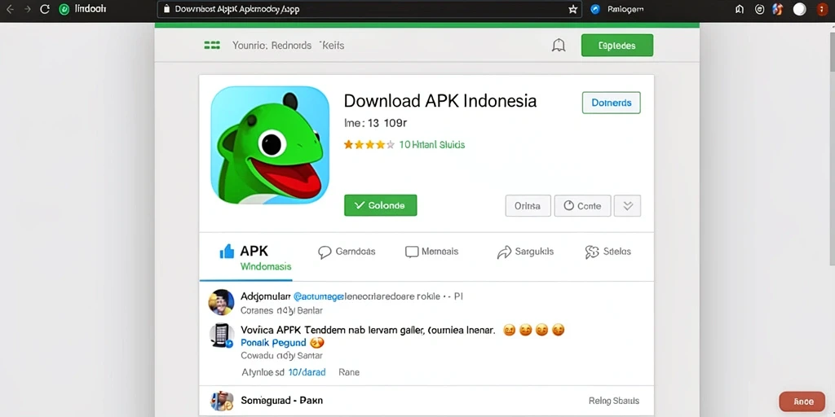Switch to the 'Memoais' tab

click(x=431, y=252)
